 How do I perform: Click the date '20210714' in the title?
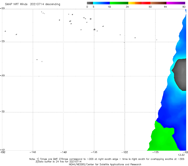tap(37, 4)
